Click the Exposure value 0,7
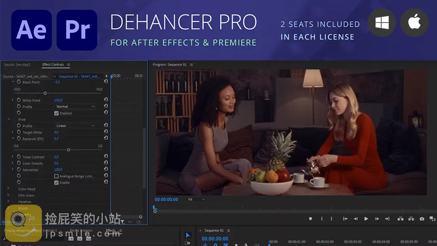 [56, 138]
